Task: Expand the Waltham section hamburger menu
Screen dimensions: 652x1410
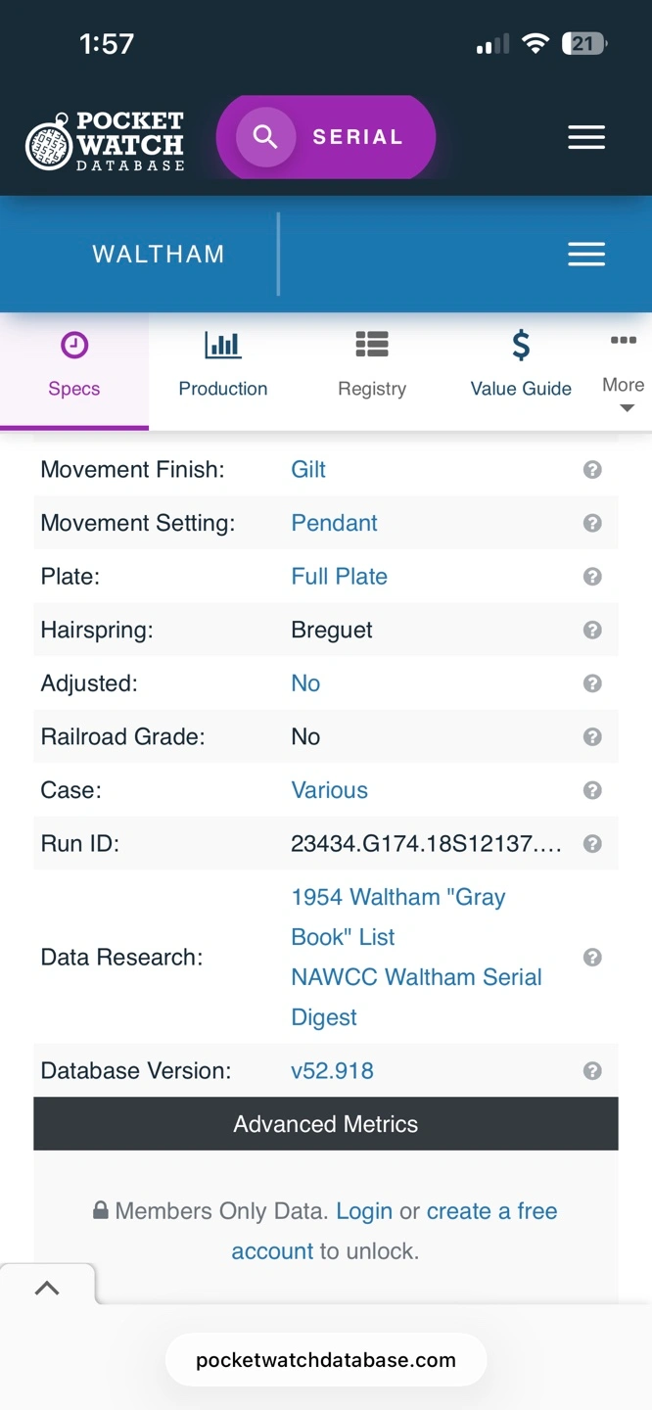Action: pyautogui.click(x=586, y=255)
